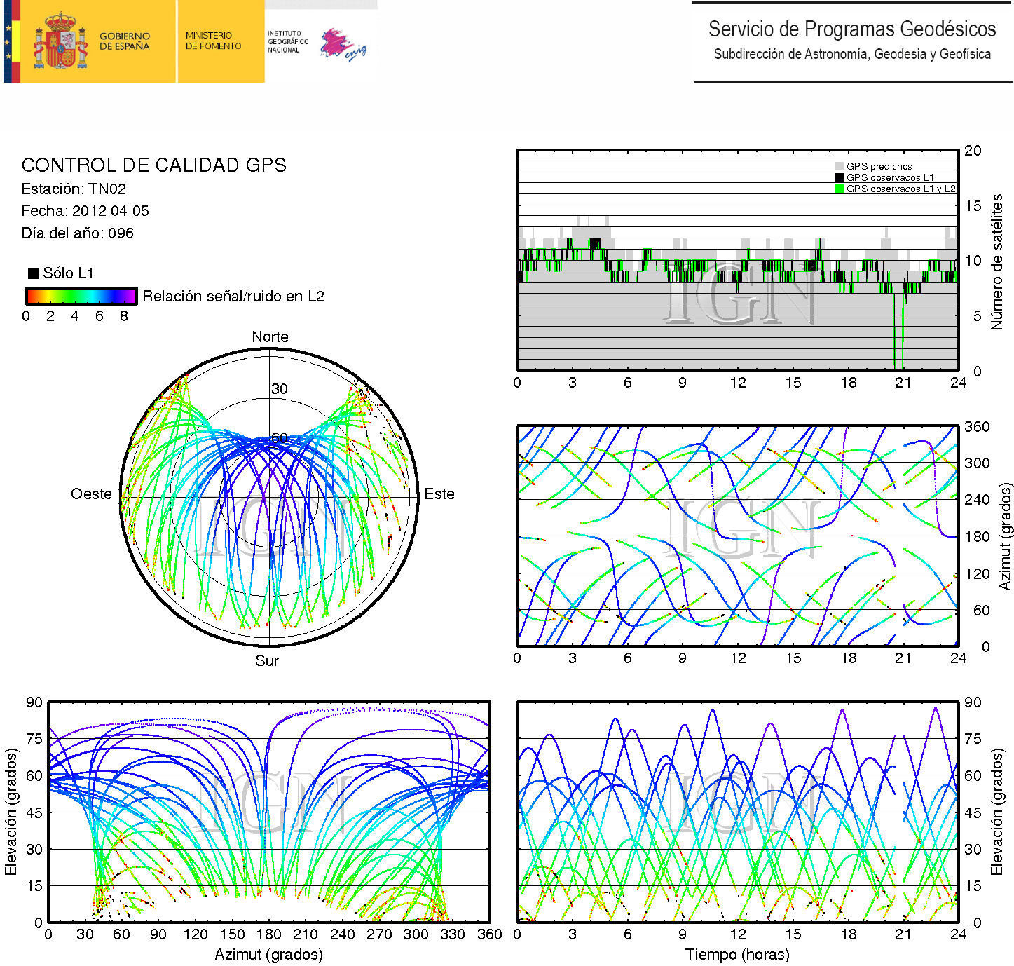
Task: Click the Instituto Geográfico Nacional logo text
Action: pos(287,41)
